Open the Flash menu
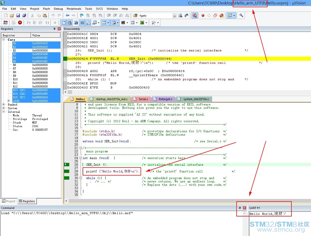This screenshot has width=311, height=236. [47, 9]
